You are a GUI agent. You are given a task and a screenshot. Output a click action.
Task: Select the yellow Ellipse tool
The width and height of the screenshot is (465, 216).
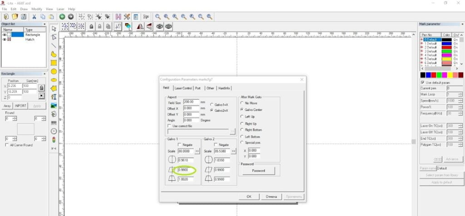(54, 80)
